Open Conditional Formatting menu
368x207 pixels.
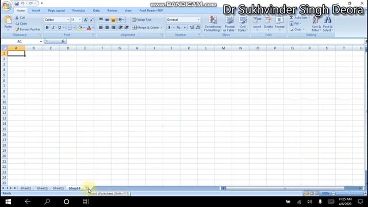pyautogui.click(x=213, y=24)
